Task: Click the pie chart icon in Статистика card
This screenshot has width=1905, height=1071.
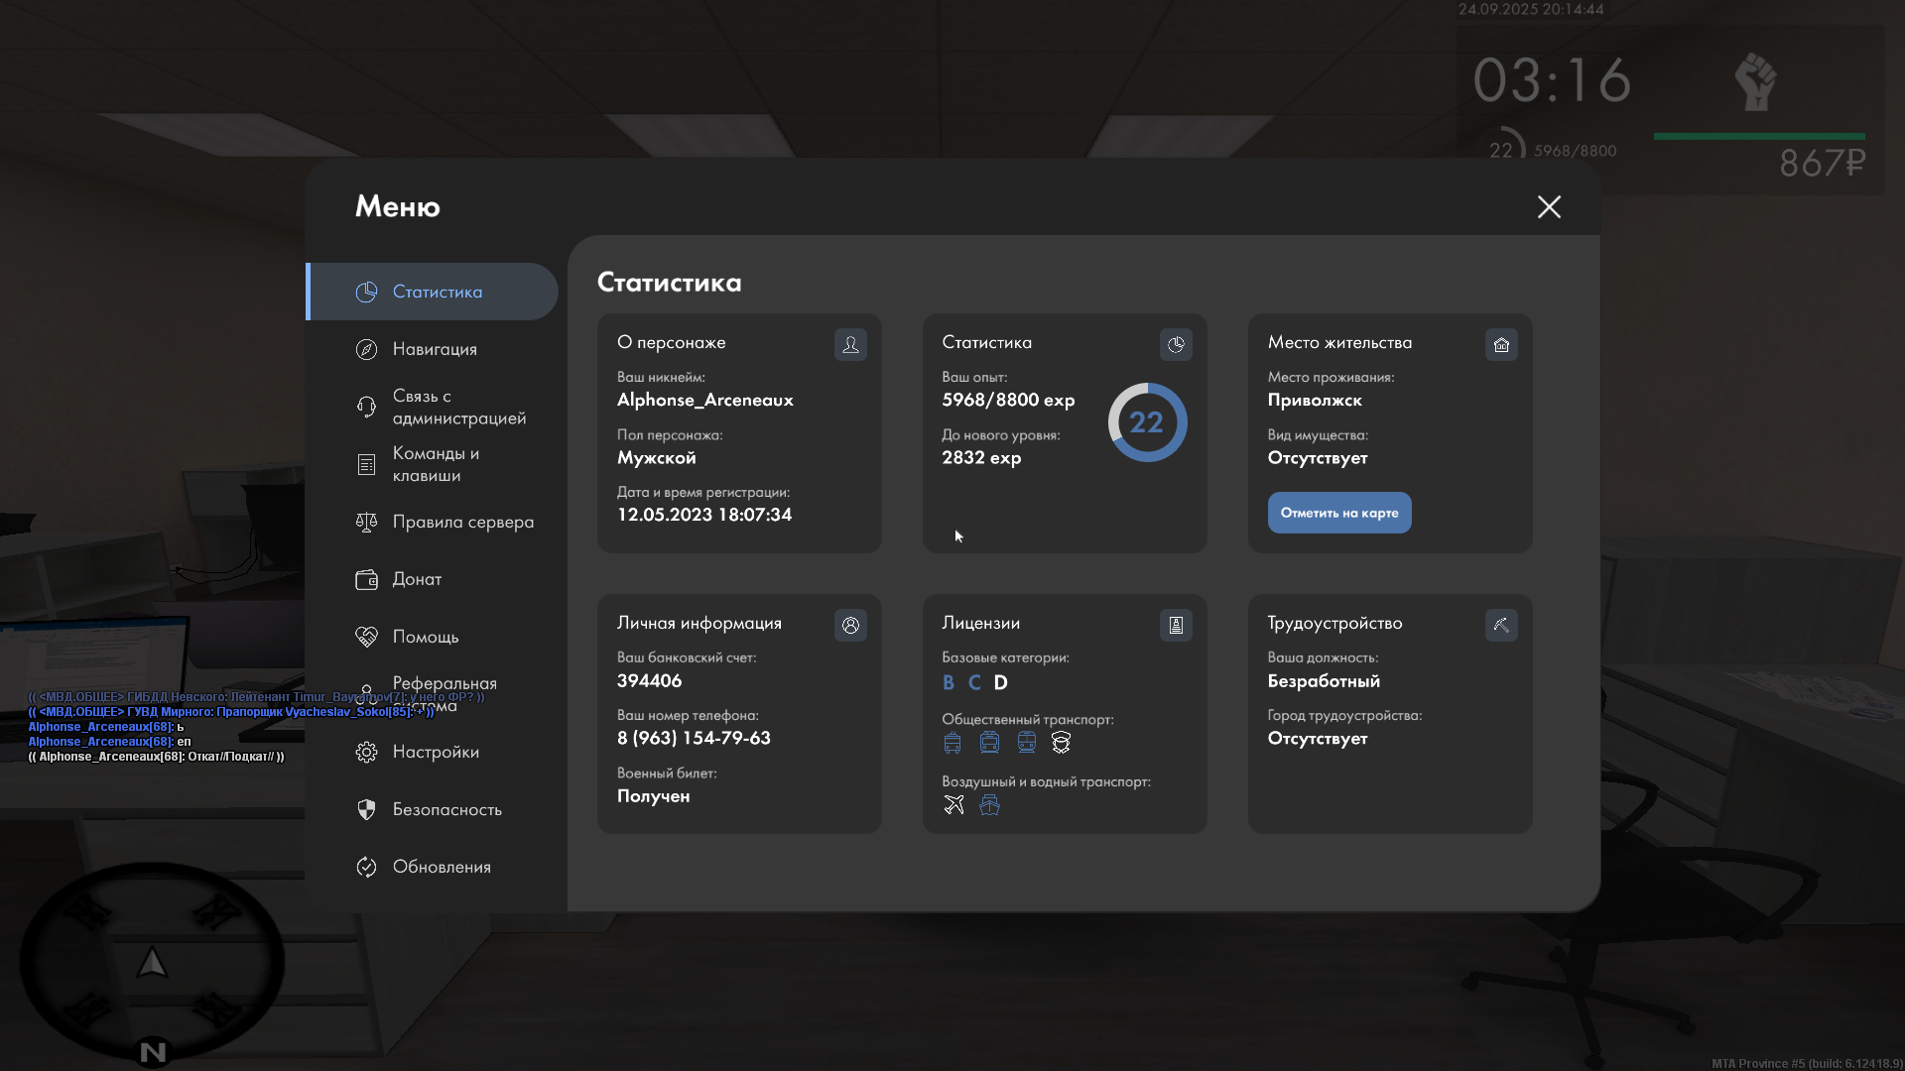Action: 1176,345
